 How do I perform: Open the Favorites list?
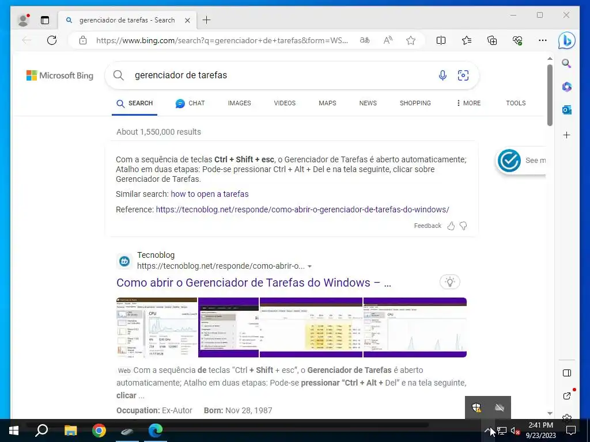(467, 40)
